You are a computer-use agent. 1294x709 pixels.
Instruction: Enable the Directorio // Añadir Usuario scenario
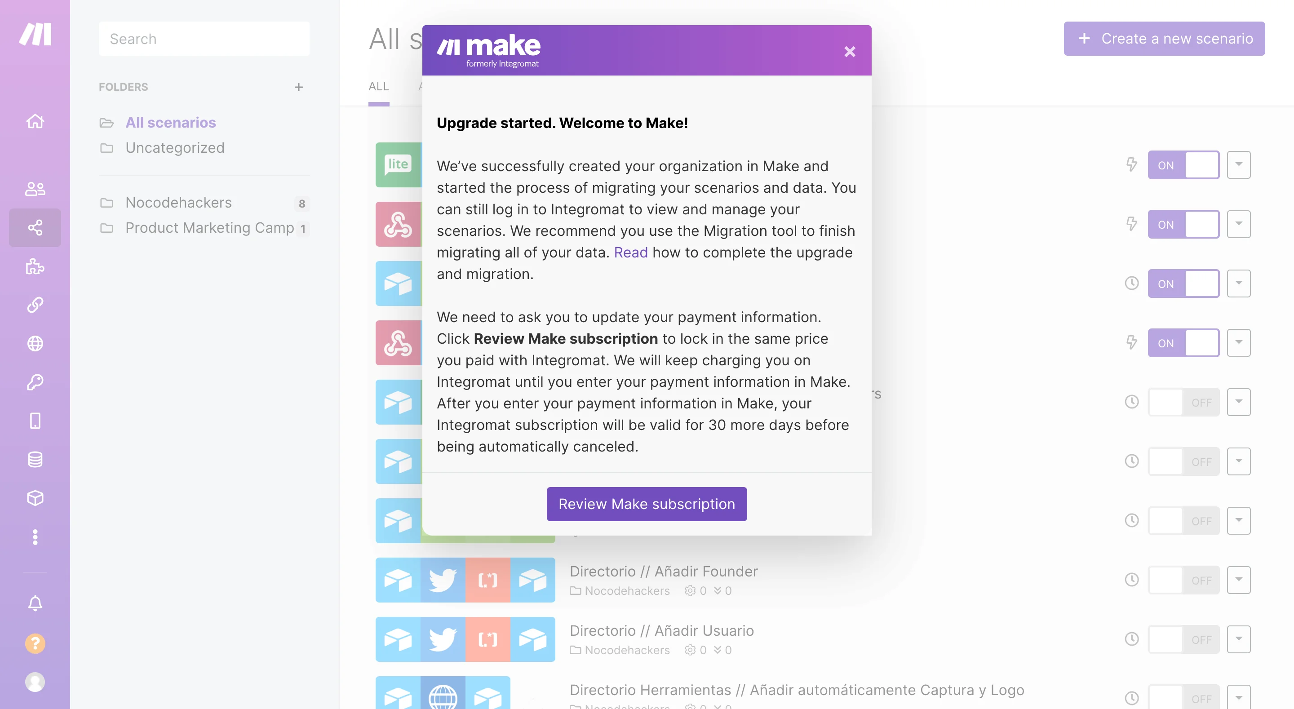click(1183, 639)
